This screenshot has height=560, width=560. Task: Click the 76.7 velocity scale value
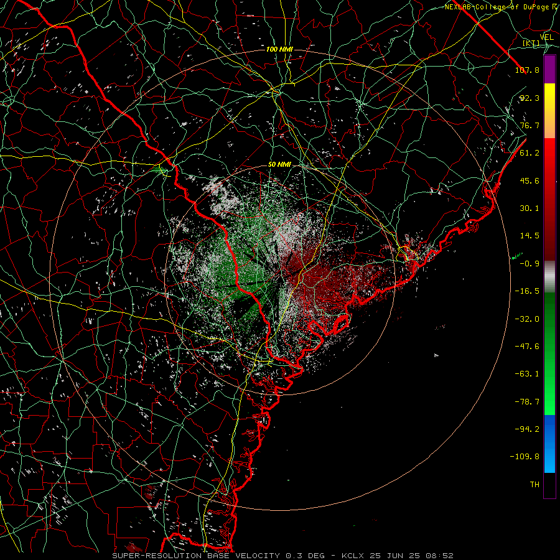(x=530, y=125)
